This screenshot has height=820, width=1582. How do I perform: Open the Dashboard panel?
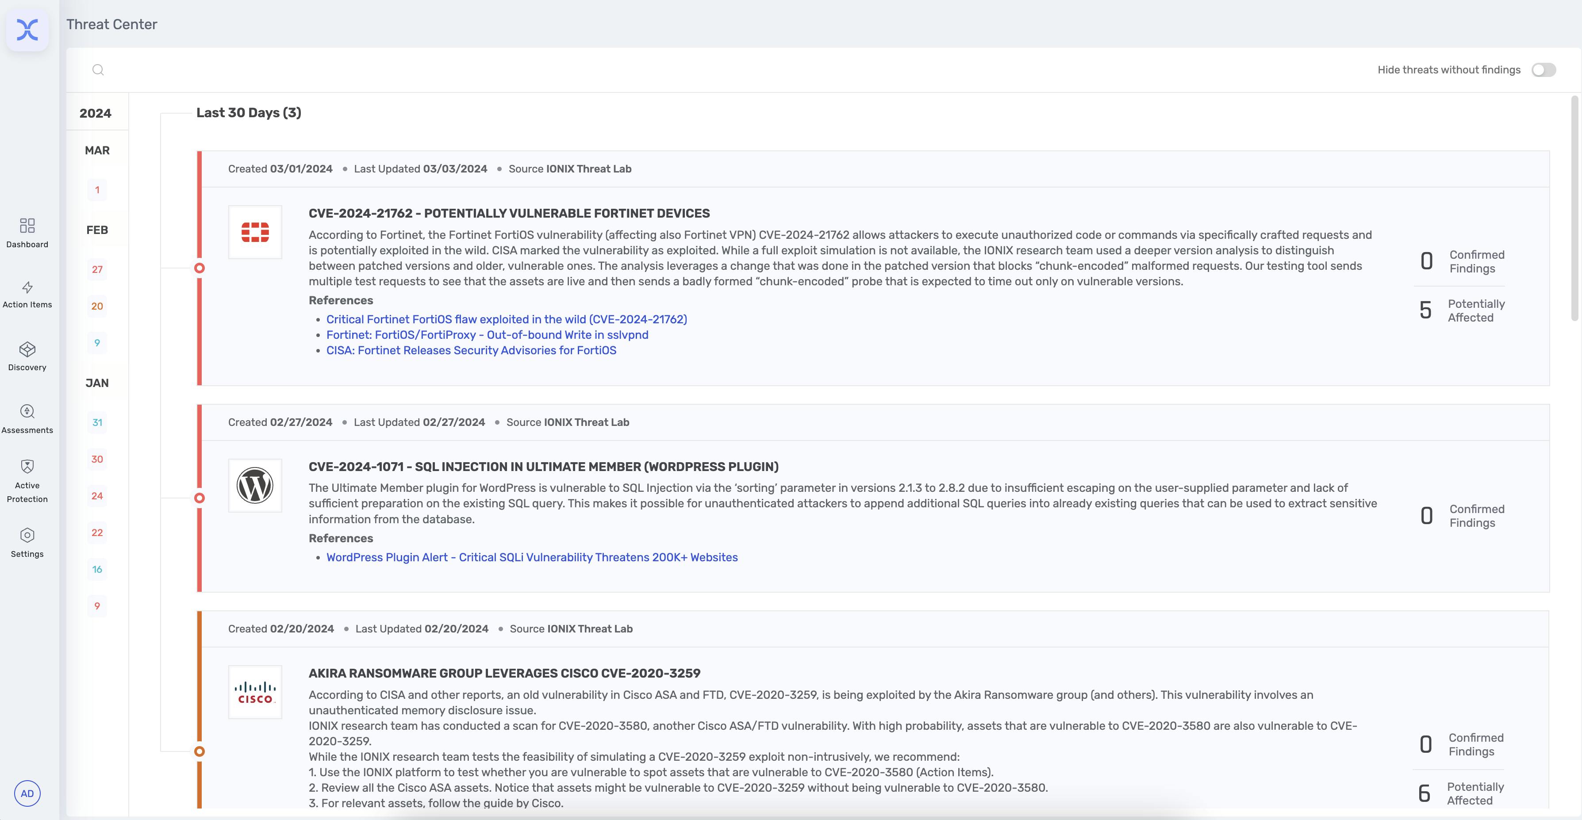click(27, 233)
